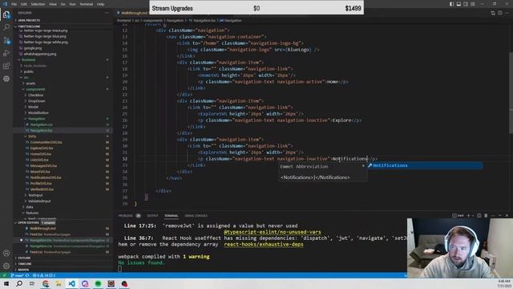Click the remote window status bar icon
Image resolution: width=513 pixels, height=289 pixels.
click(4, 275)
